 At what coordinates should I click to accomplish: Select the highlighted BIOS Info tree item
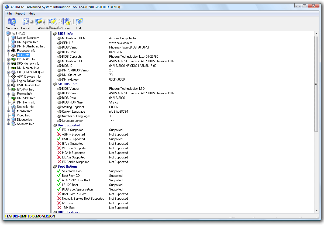tap(23, 55)
